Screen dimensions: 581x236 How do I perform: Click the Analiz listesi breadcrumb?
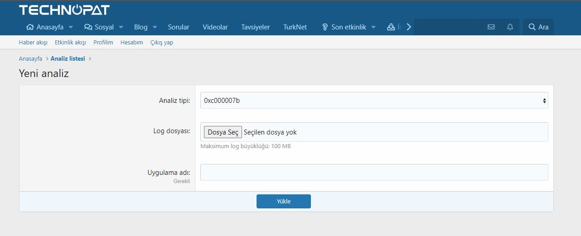click(68, 58)
